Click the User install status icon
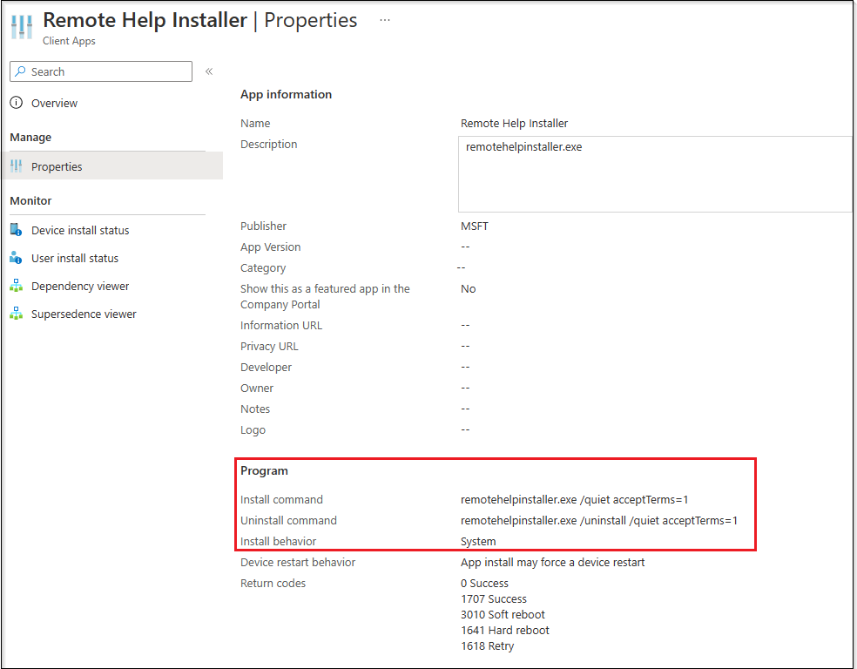Viewport: 857px width, 669px height. coord(17,258)
